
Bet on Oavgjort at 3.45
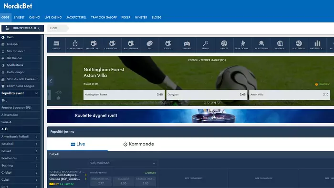click(207, 95)
